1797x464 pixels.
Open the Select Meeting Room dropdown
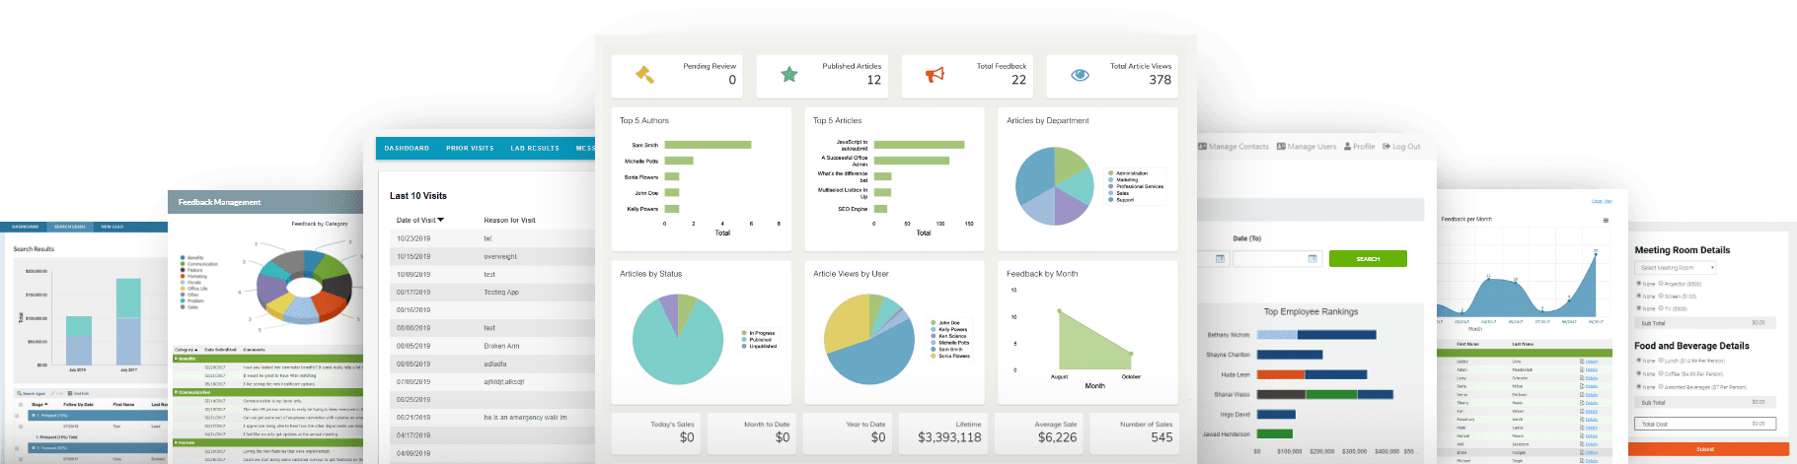click(x=1676, y=268)
